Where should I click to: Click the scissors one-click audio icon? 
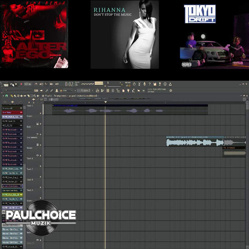(139, 84)
